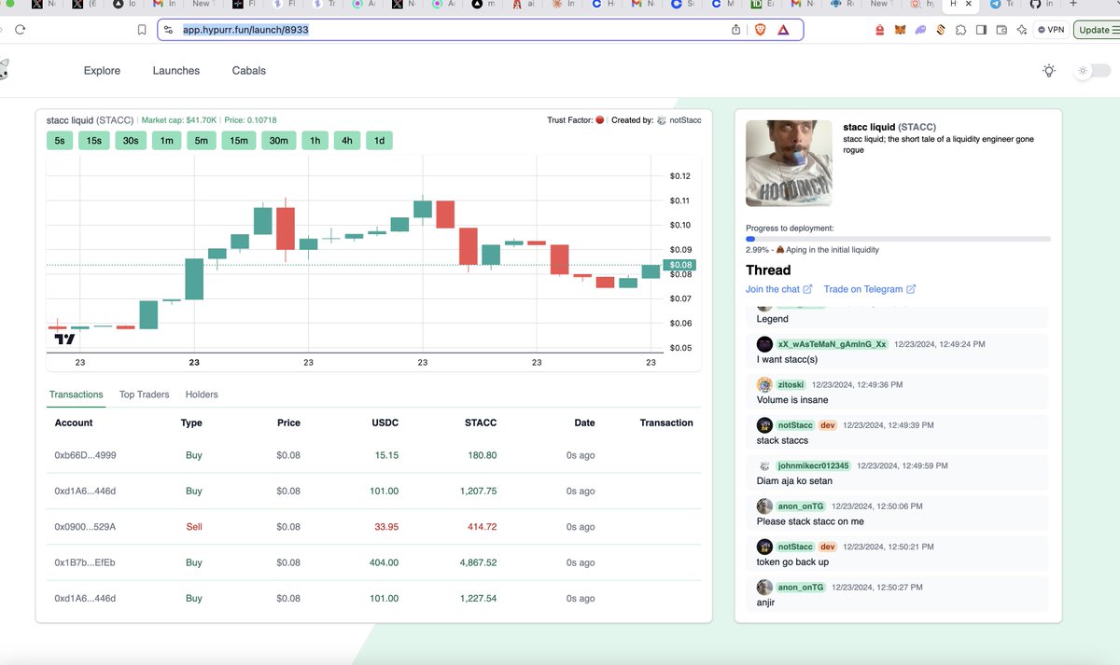The width and height of the screenshot is (1120, 665).
Task: Switch to the GitHub browser tab
Action: (x=1042, y=5)
